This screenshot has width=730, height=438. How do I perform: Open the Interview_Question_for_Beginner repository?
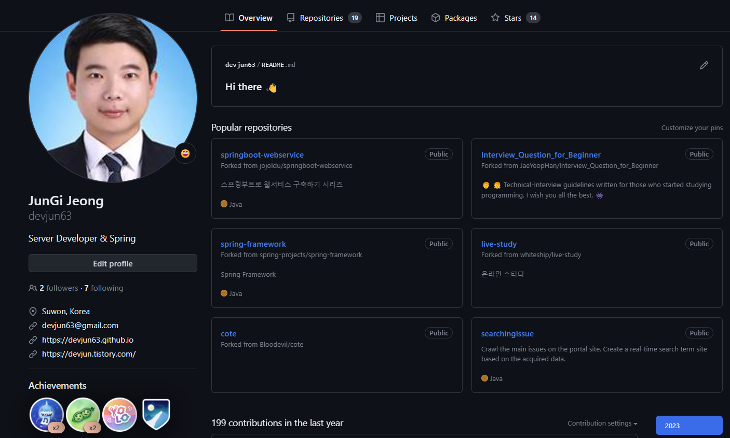pyautogui.click(x=541, y=154)
